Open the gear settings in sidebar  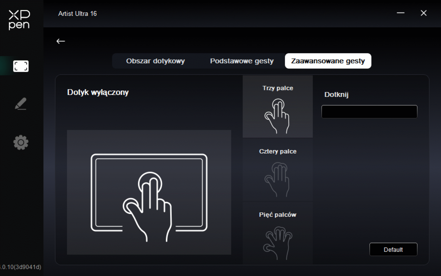21,142
